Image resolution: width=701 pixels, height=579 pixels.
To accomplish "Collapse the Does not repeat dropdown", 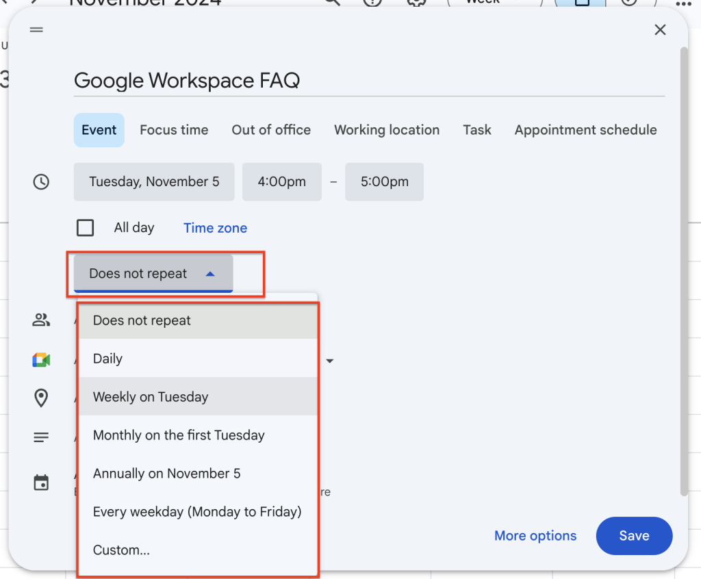I will pos(153,274).
